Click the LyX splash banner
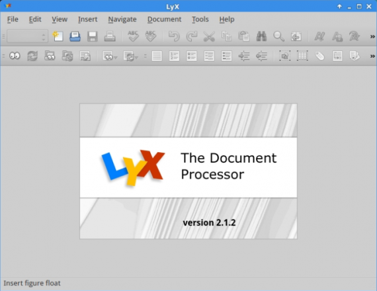The width and height of the screenshot is (377, 291). click(x=188, y=171)
